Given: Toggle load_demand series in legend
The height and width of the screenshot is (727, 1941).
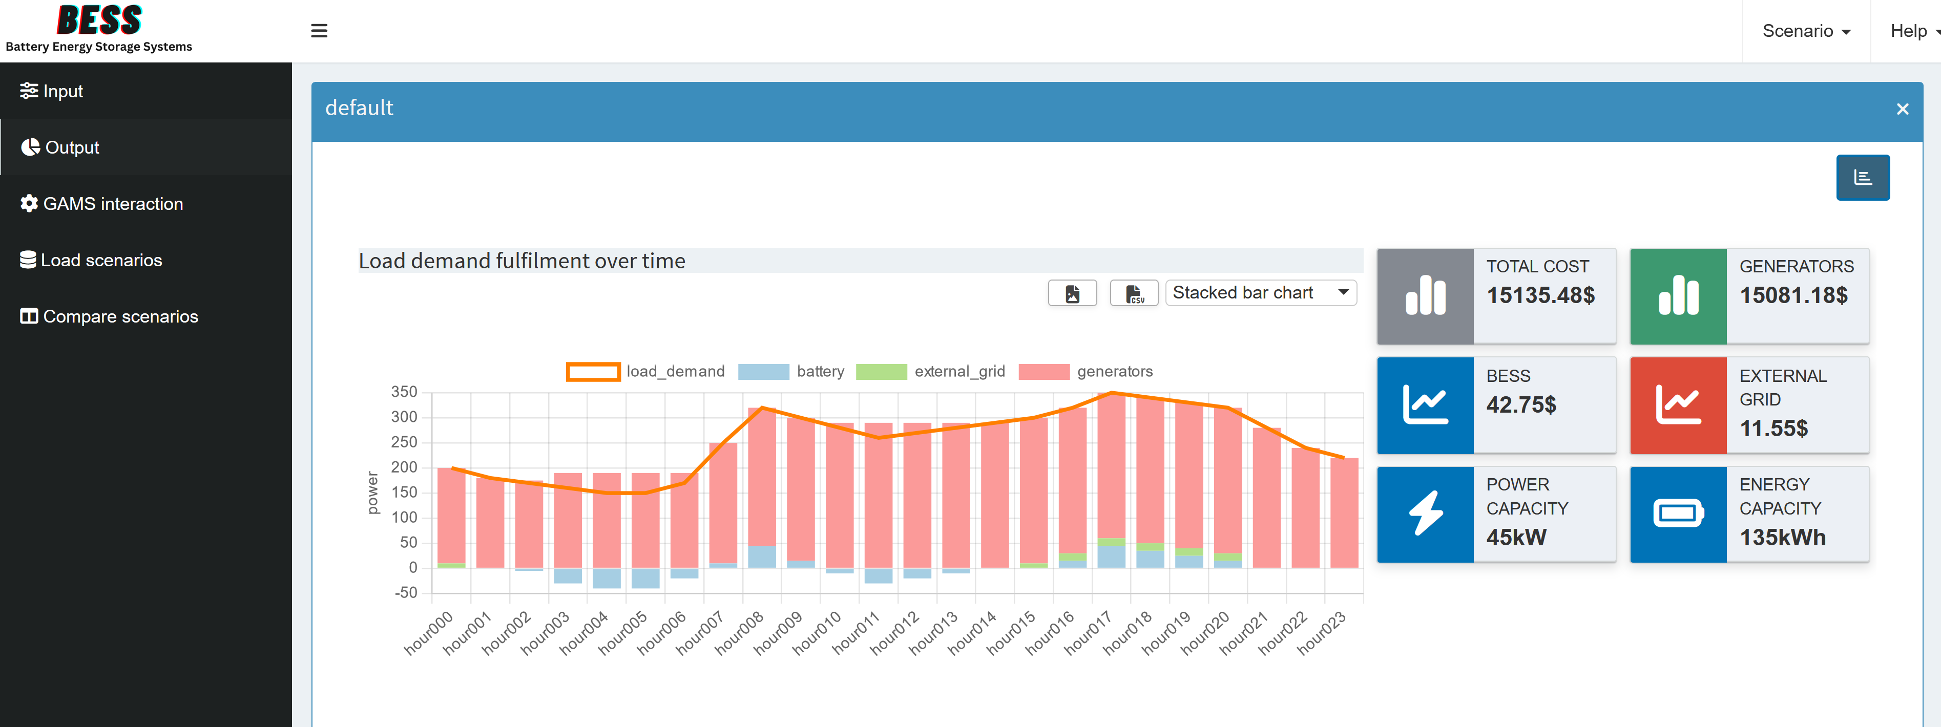Looking at the screenshot, I should click(645, 371).
